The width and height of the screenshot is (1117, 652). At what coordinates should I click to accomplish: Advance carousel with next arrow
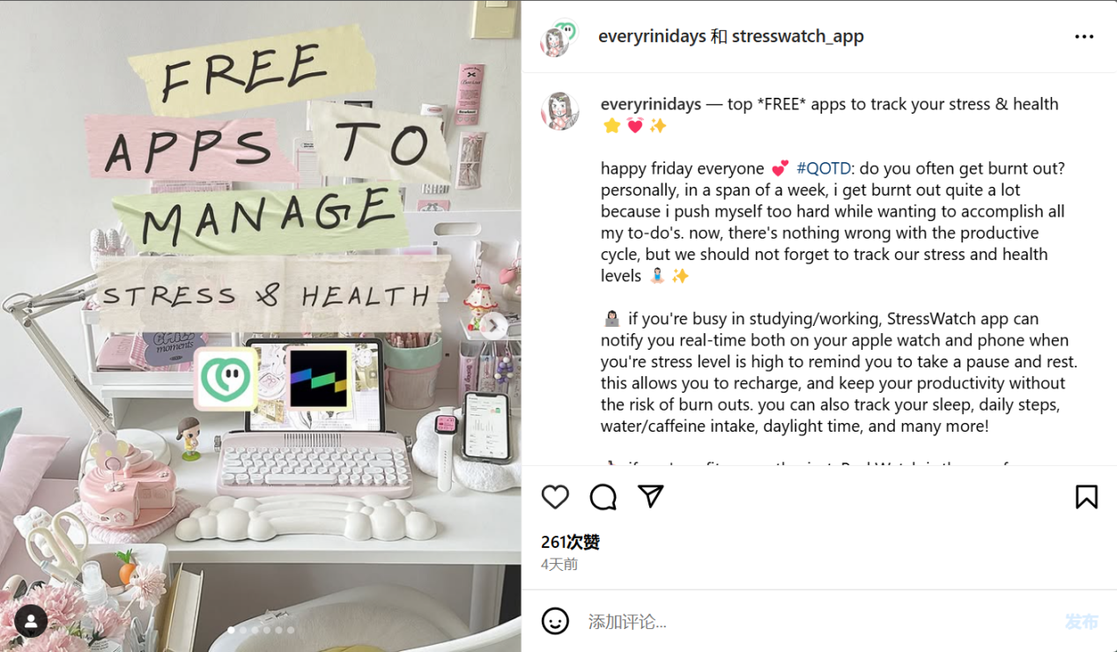point(493,326)
